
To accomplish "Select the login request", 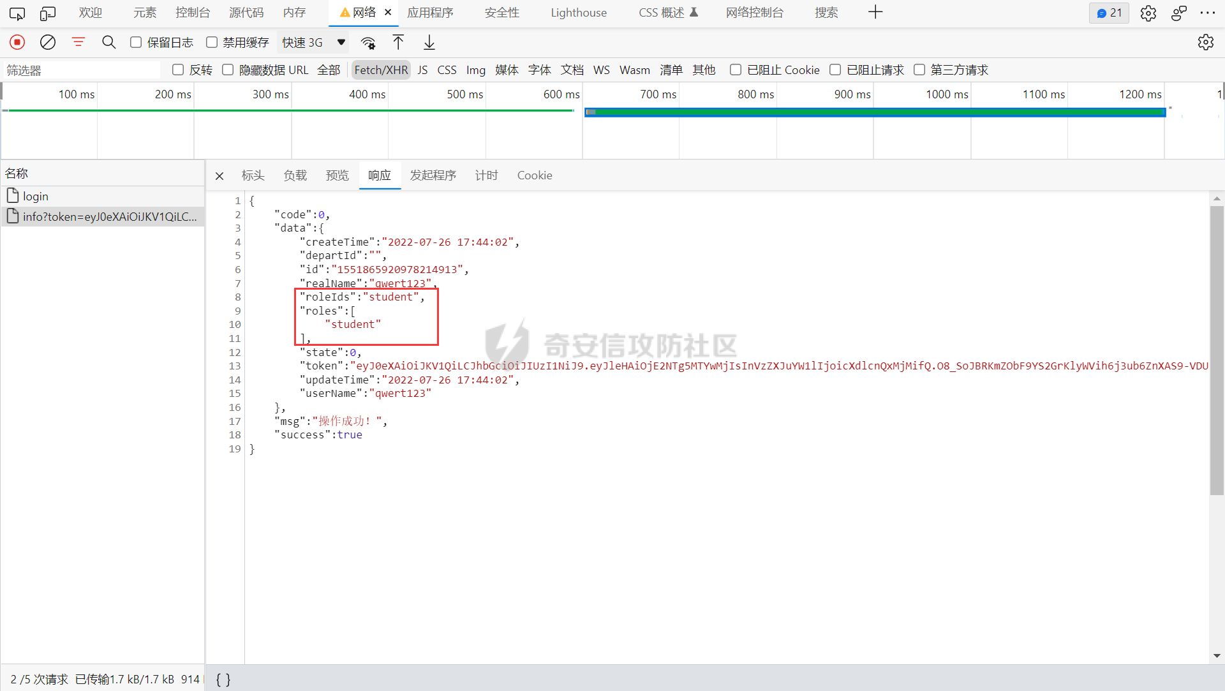I will [x=36, y=197].
